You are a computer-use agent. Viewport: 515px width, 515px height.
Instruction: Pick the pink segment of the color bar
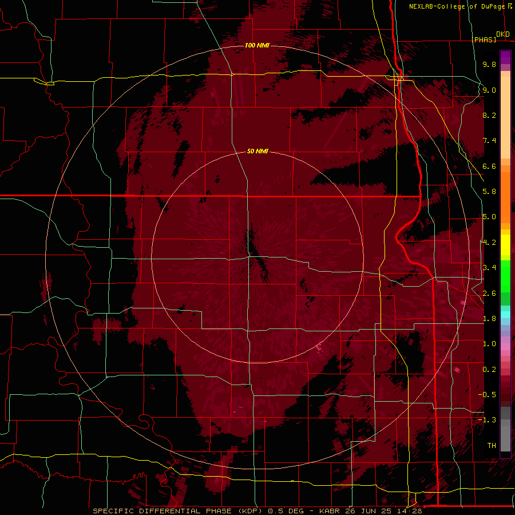point(505,347)
